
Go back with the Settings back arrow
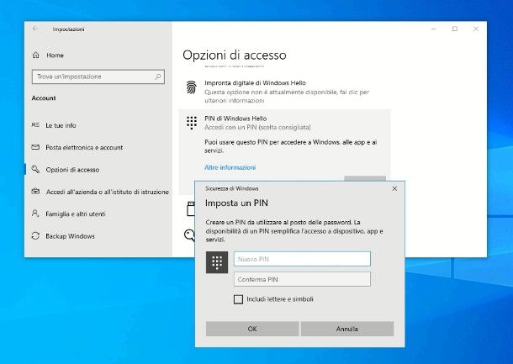[34, 29]
